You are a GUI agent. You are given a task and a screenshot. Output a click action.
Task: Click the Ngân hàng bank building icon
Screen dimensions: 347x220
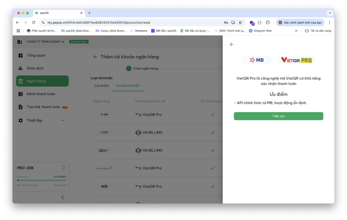pyautogui.click(x=21, y=81)
